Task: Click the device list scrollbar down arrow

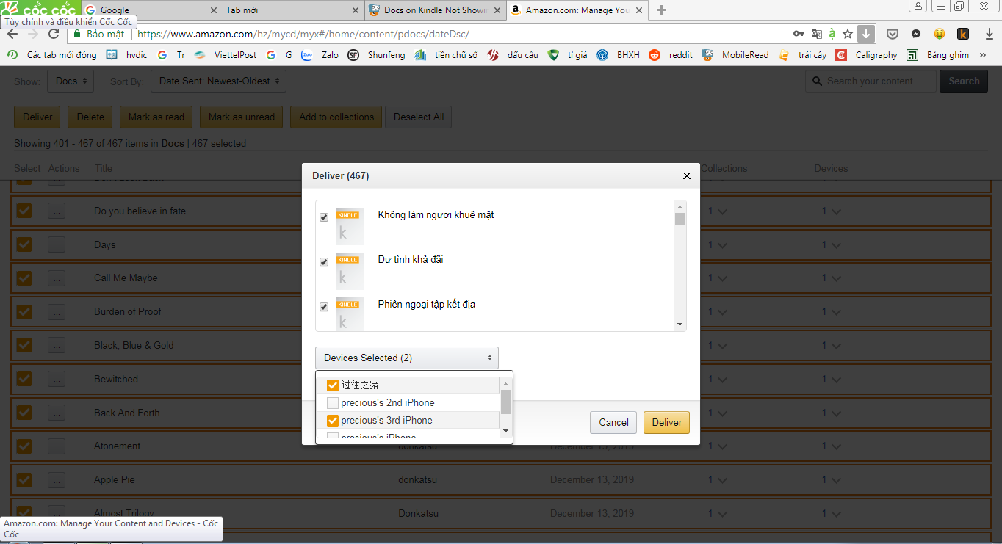Action: 506,430
